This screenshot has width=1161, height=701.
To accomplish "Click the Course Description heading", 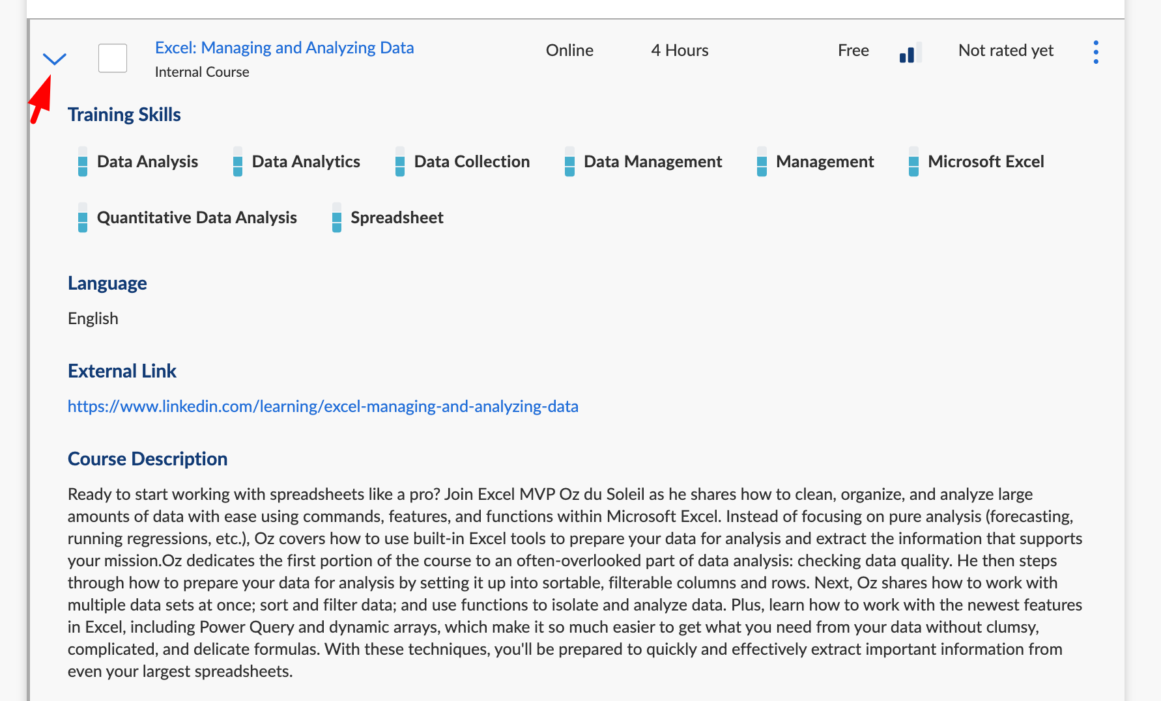I will pyautogui.click(x=148, y=459).
